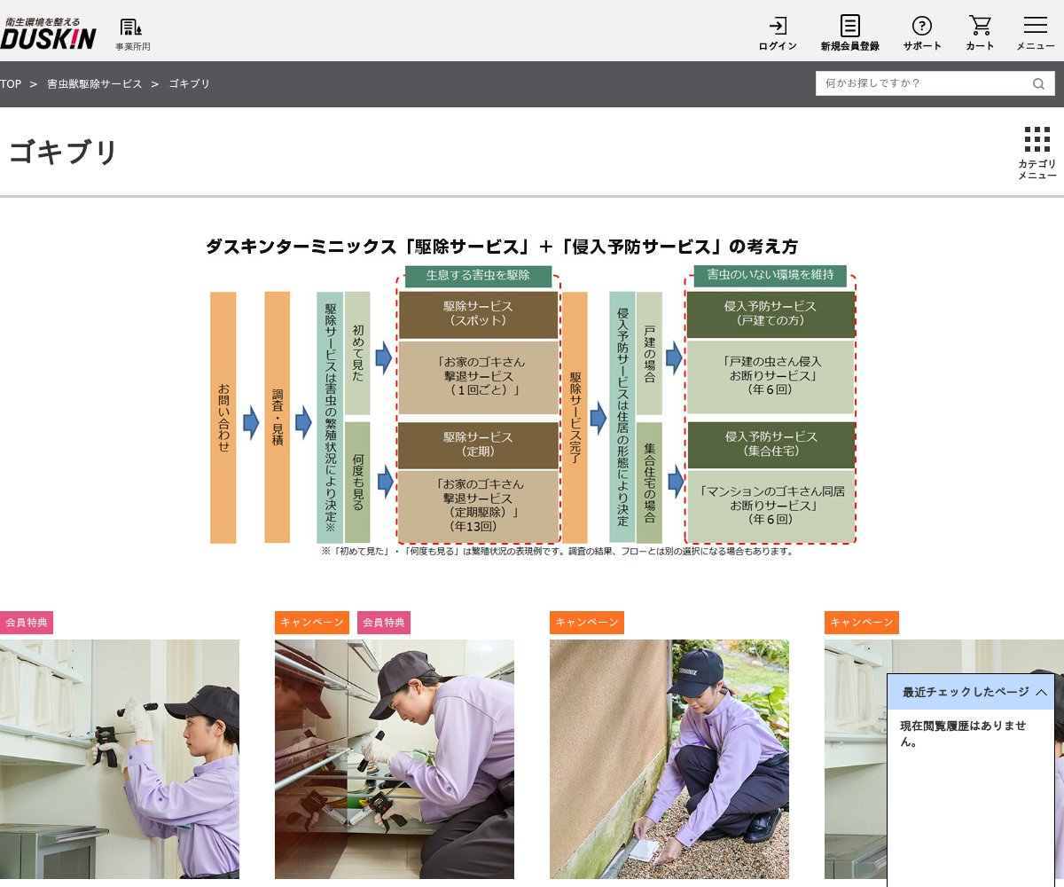The height and width of the screenshot is (887, 1064).
Task: Collapse the 最近チェックしたページ panel
Action: [x=1041, y=692]
